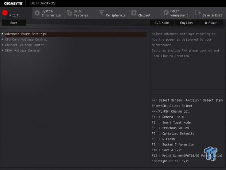Expand arrow beside DRAM Voltage Control
The image size is (226, 170).
coord(3,50)
